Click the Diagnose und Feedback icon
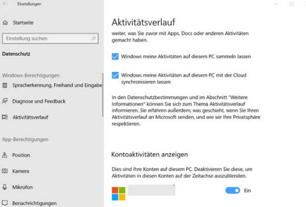Image resolution: width=306 pixels, height=207 pixels. pyautogui.click(x=5, y=101)
